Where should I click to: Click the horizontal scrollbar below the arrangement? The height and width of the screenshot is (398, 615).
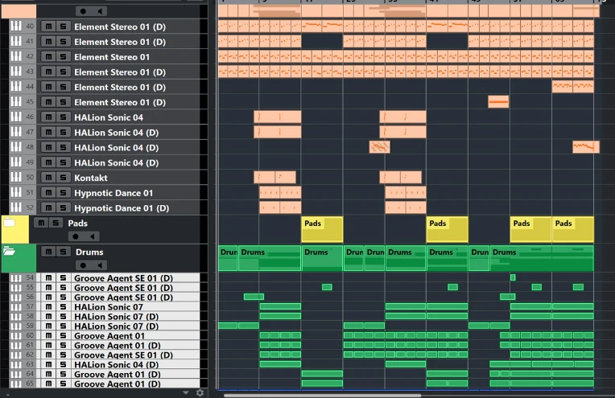click(x=322, y=395)
